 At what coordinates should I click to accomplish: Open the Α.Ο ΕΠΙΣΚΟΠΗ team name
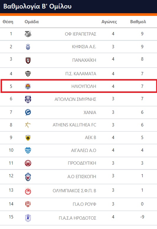[x=82, y=177]
